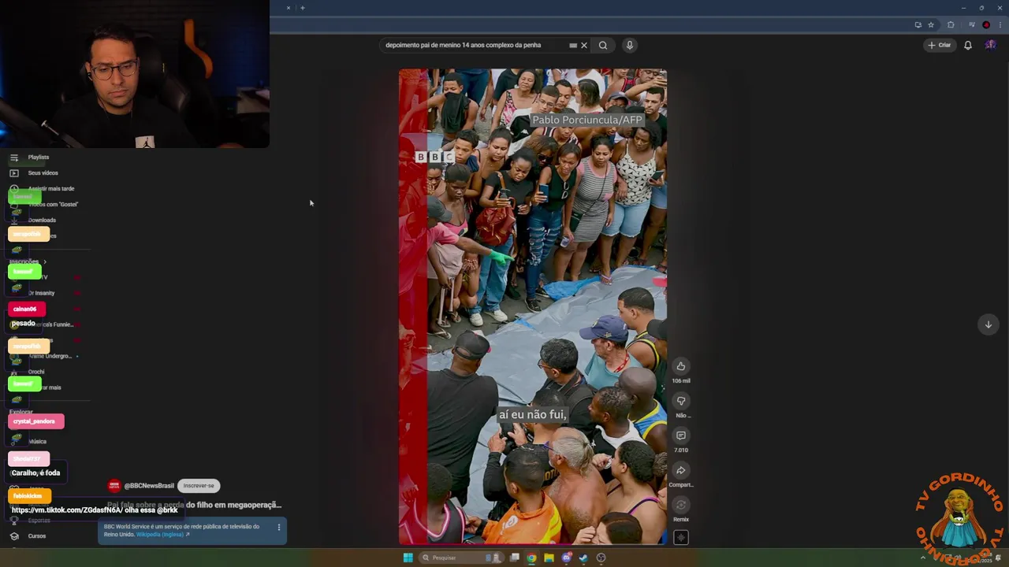Open the Windows Start menu
Screen dimensions: 1009x567
408,558
